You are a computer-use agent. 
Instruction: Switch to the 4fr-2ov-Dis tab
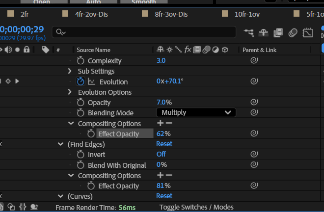click(91, 14)
